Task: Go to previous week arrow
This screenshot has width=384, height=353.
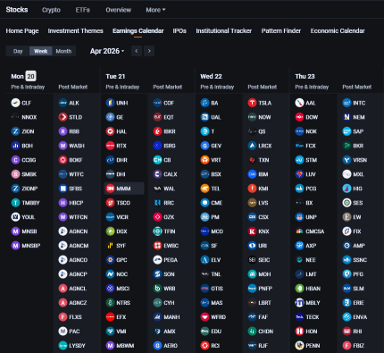Action: (137, 51)
